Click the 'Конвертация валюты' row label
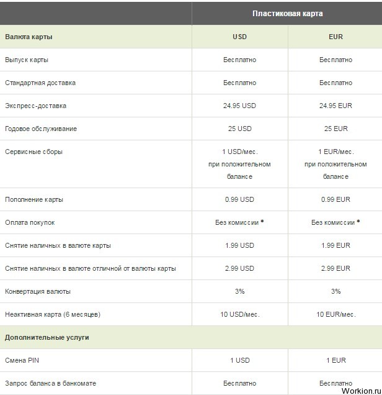 coord(38,291)
